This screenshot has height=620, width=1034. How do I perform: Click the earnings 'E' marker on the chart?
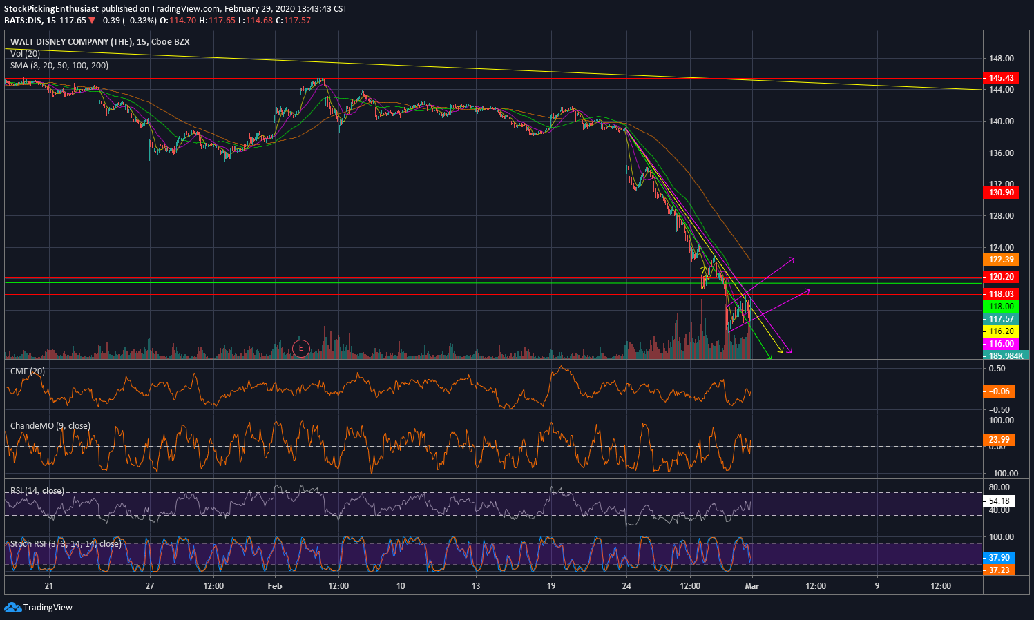pyautogui.click(x=300, y=348)
